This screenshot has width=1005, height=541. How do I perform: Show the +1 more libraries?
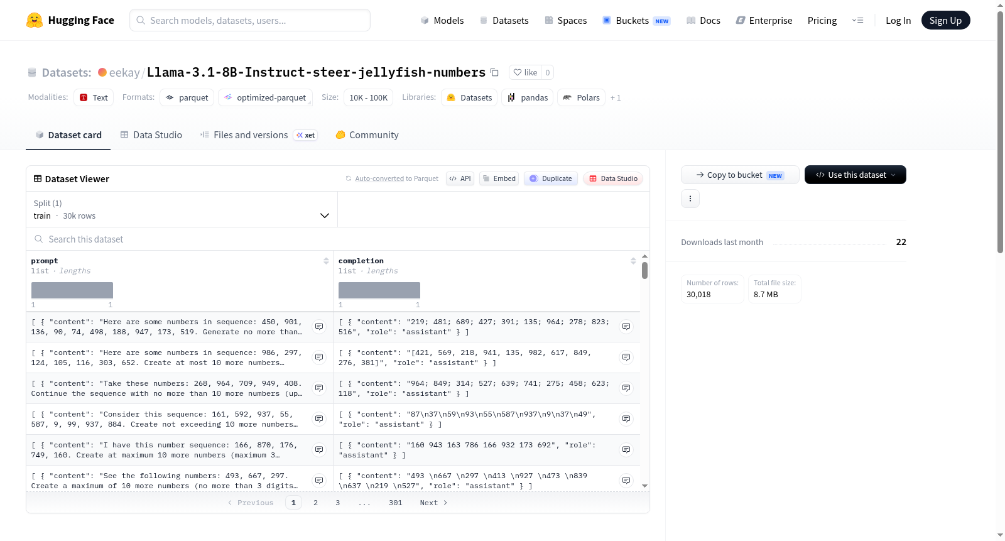click(616, 98)
